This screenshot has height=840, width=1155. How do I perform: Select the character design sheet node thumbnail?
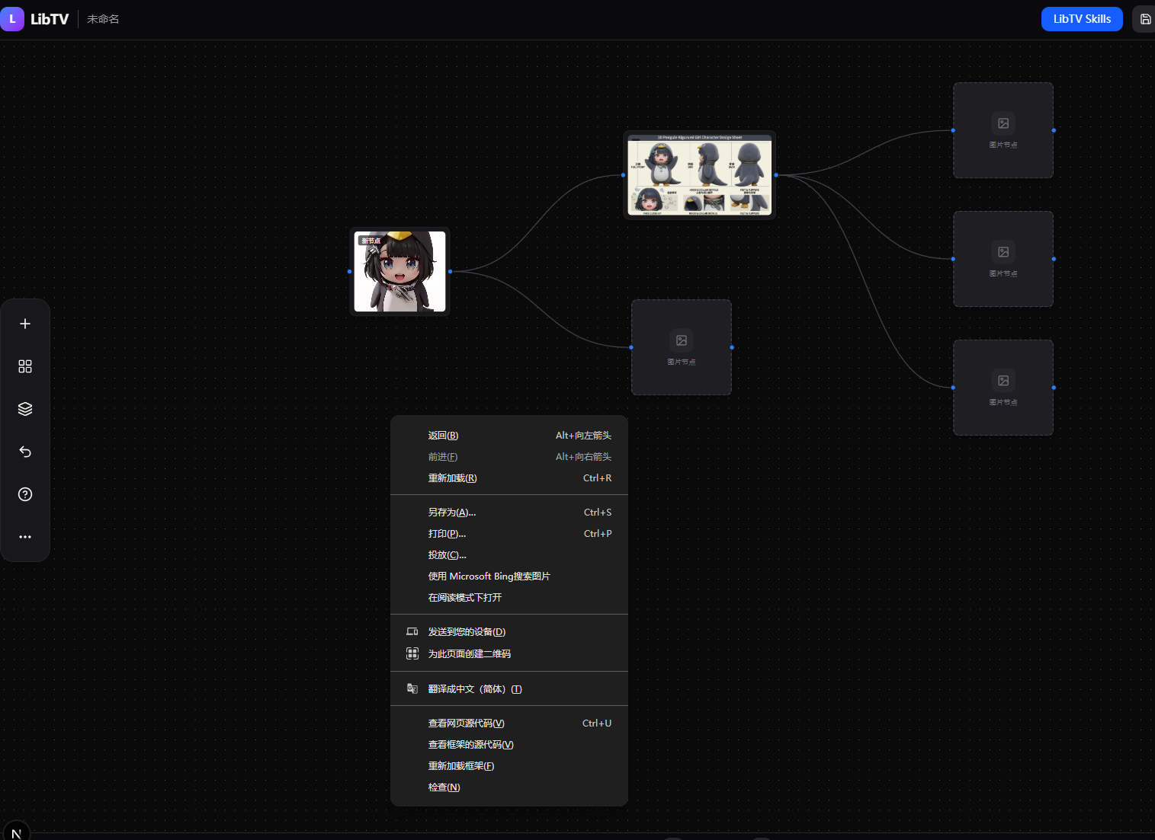700,175
